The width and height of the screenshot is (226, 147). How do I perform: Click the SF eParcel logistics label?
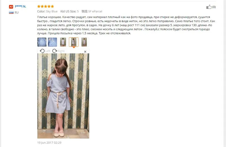(x=95, y=11)
